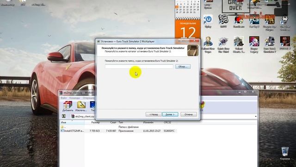Click the Назад button in installer
Image resolution: width=296 pixels, height=167 pixels.
(x=154, y=115)
